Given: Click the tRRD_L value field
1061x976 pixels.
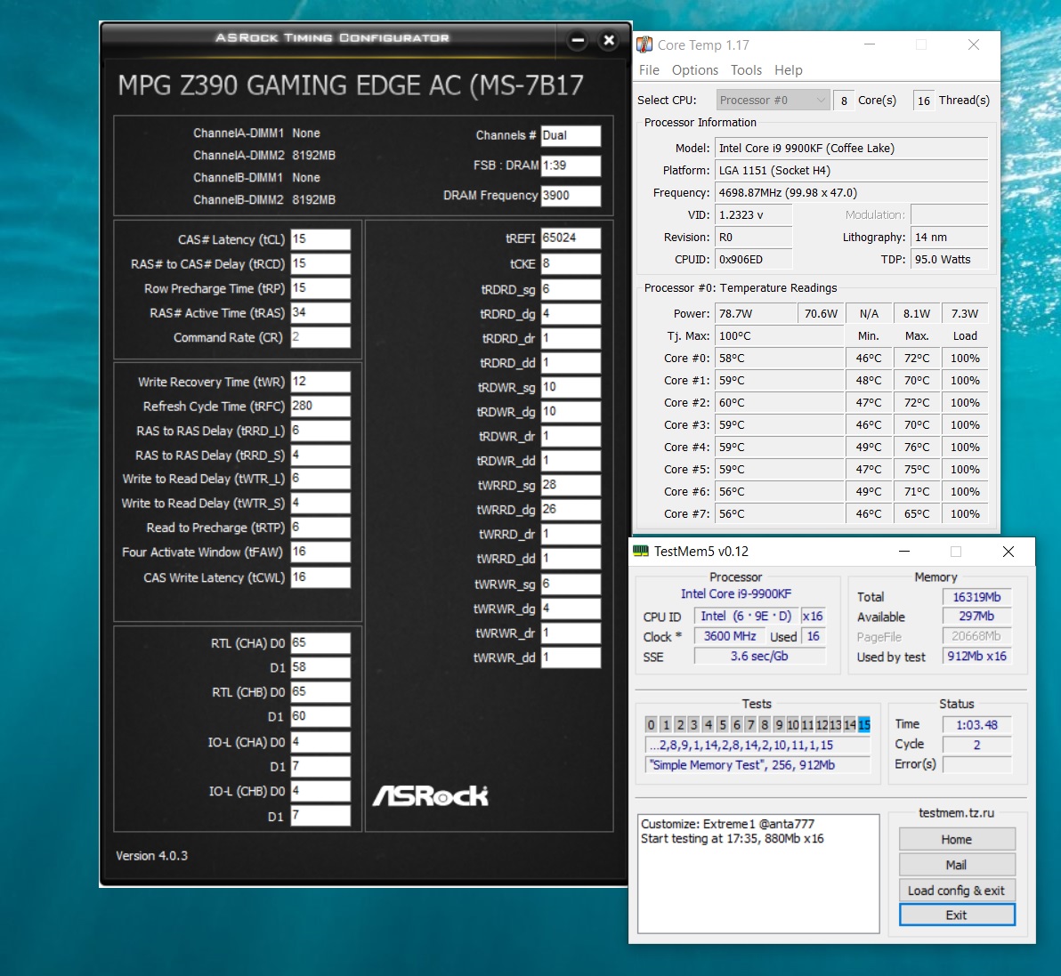Looking at the screenshot, I should pyautogui.click(x=320, y=431).
